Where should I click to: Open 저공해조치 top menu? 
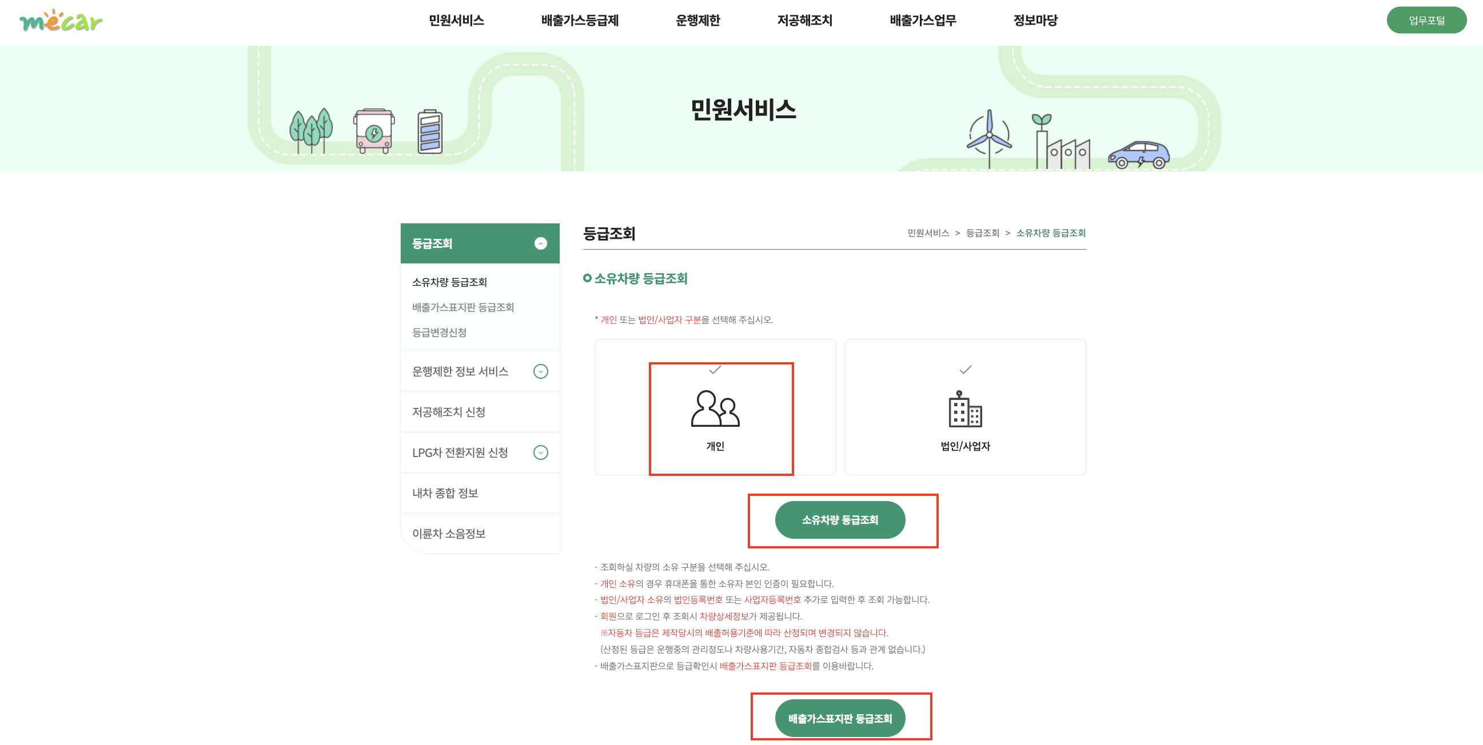(804, 21)
